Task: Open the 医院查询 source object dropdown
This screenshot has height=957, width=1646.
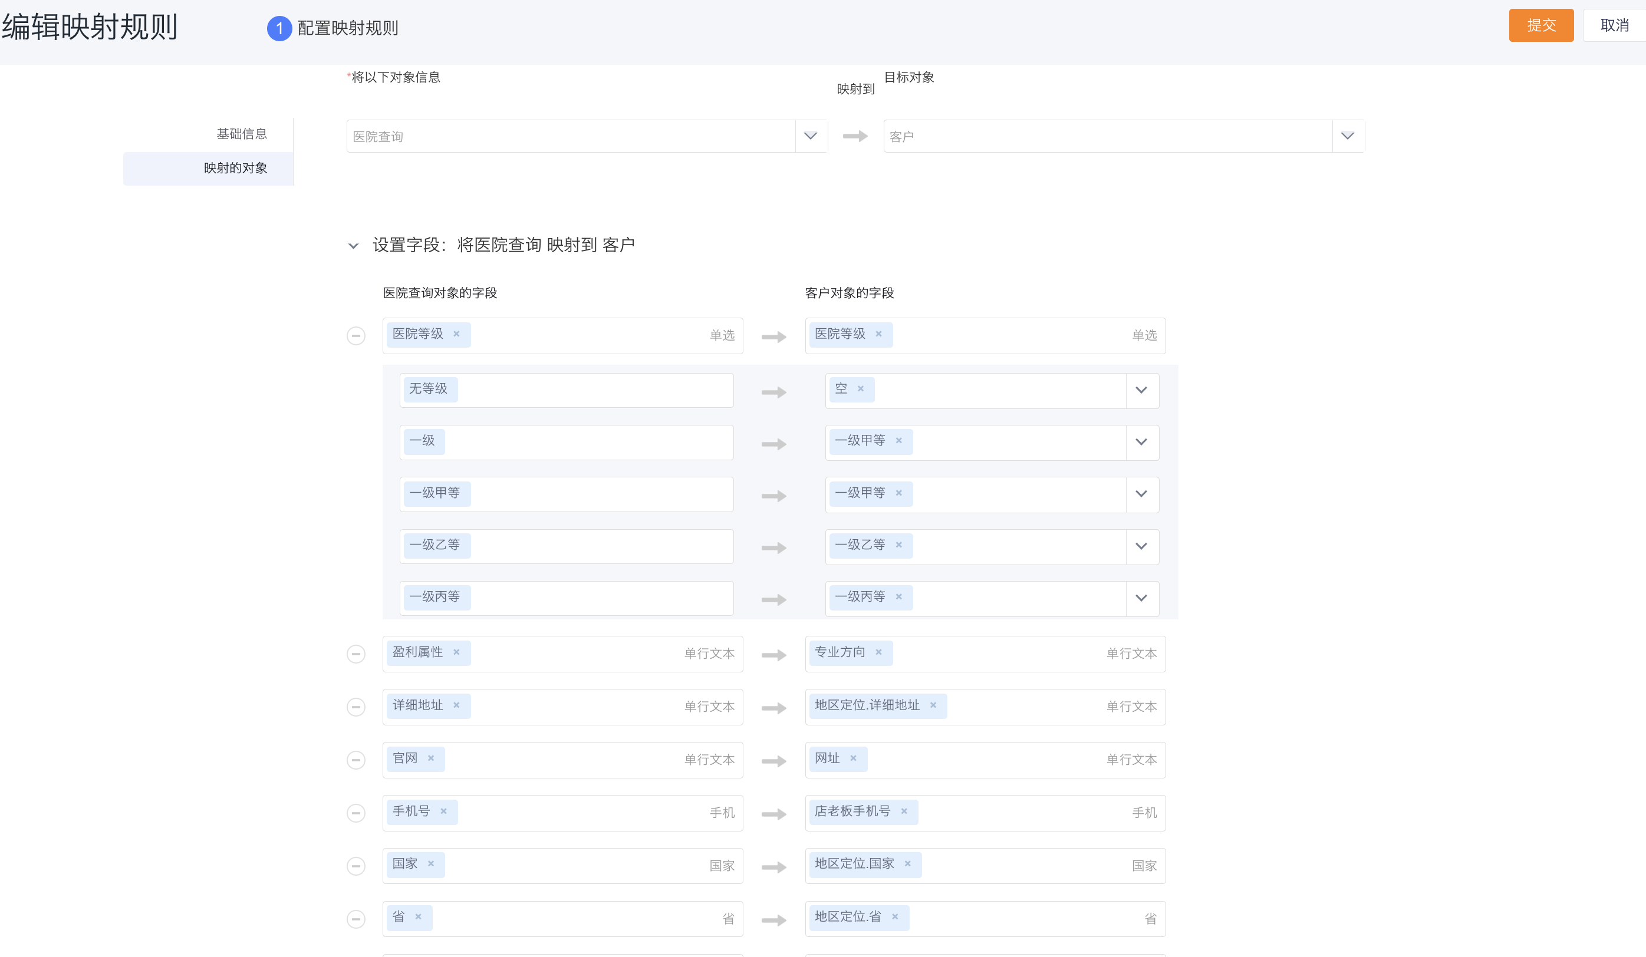Action: click(811, 136)
